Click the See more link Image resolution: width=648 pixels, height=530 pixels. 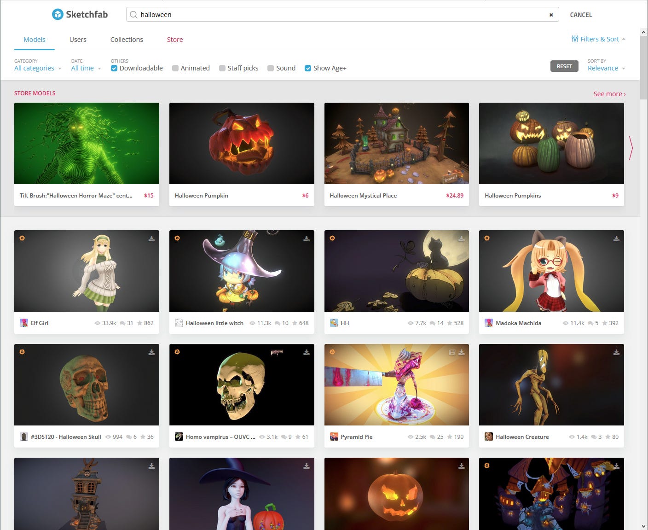(x=609, y=94)
